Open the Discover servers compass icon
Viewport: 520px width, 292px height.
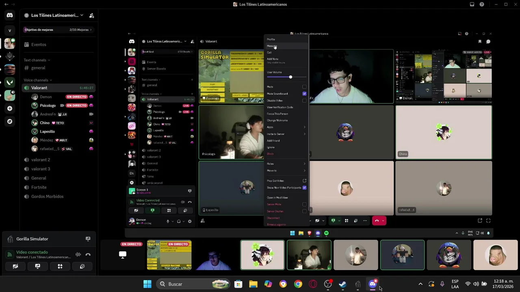pyautogui.click(x=10, y=121)
